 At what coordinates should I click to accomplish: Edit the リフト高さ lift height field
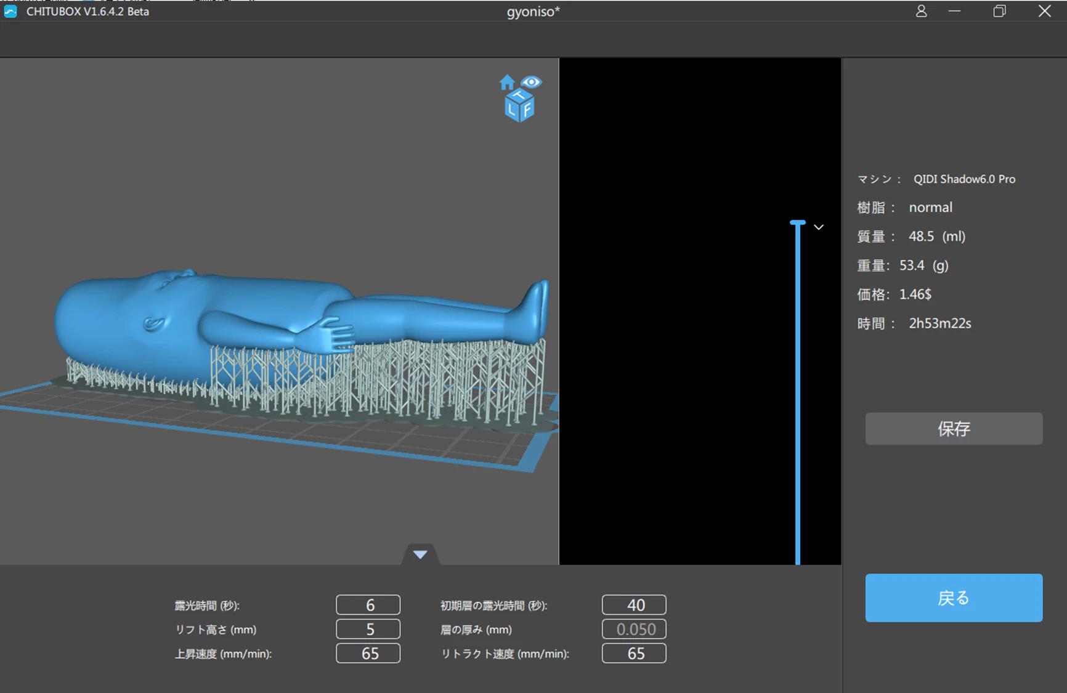(x=368, y=629)
